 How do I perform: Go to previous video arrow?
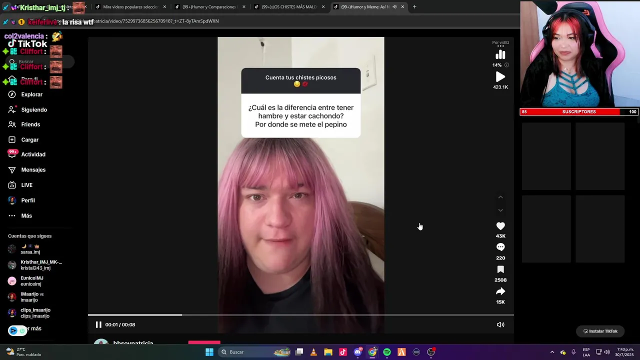500,197
